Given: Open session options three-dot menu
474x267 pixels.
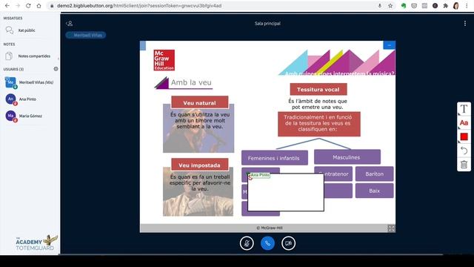Looking at the screenshot, I should [x=465, y=23].
